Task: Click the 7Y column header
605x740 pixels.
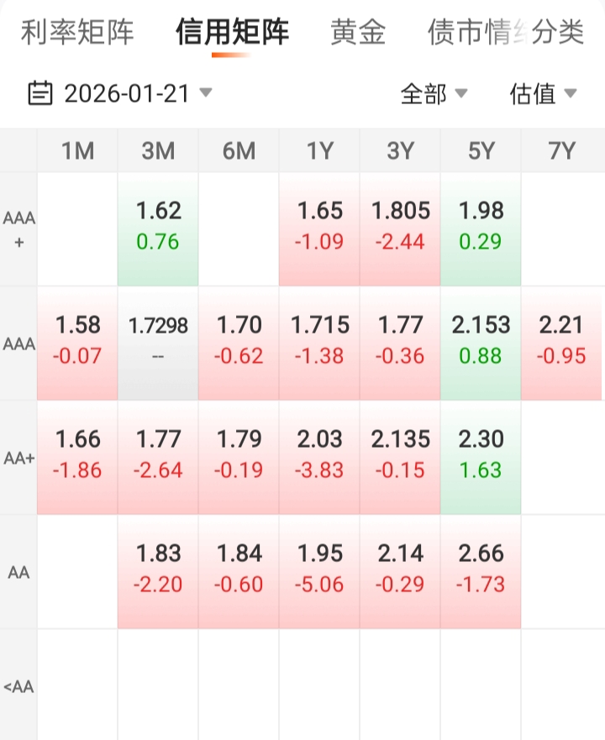Action: point(561,151)
